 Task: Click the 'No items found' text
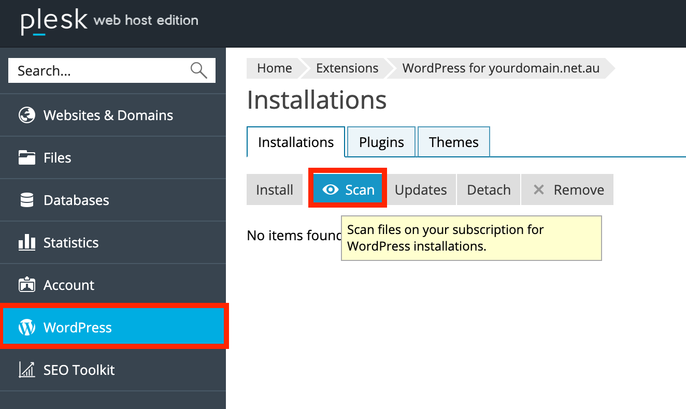(295, 236)
